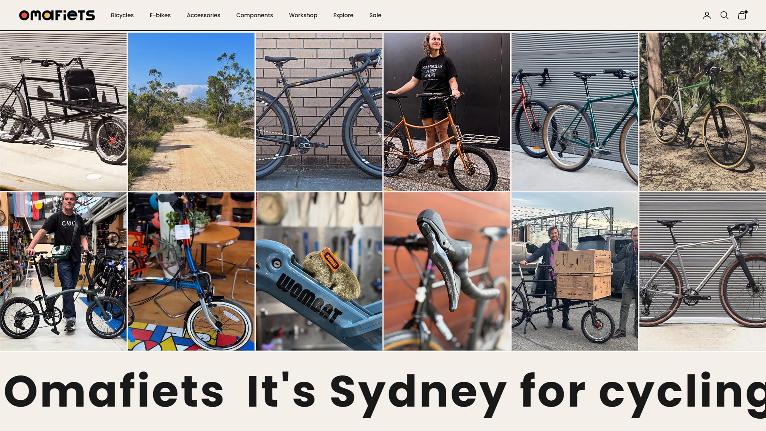Open the user account icon
The image size is (766, 431).
(707, 15)
